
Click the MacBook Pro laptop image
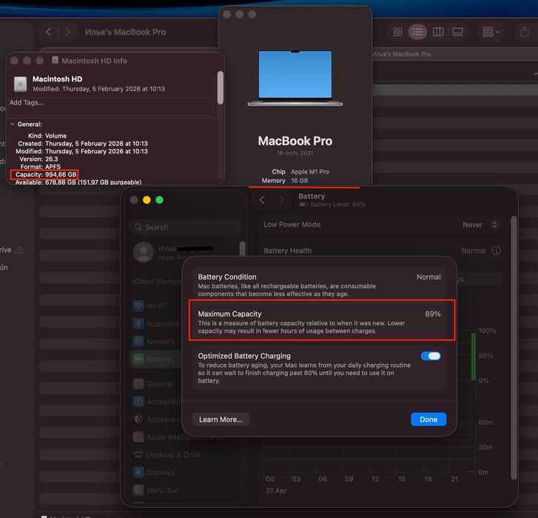click(x=295, y=79)
